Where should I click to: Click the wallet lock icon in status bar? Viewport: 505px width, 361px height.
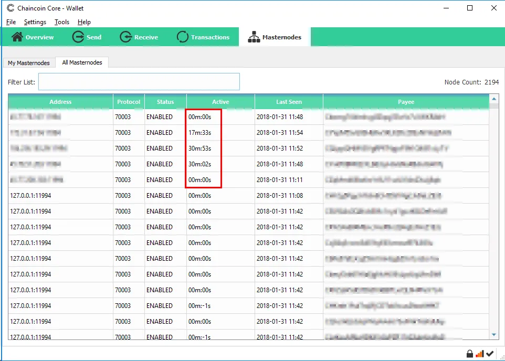pyautogui.click(x=470, y=354)
